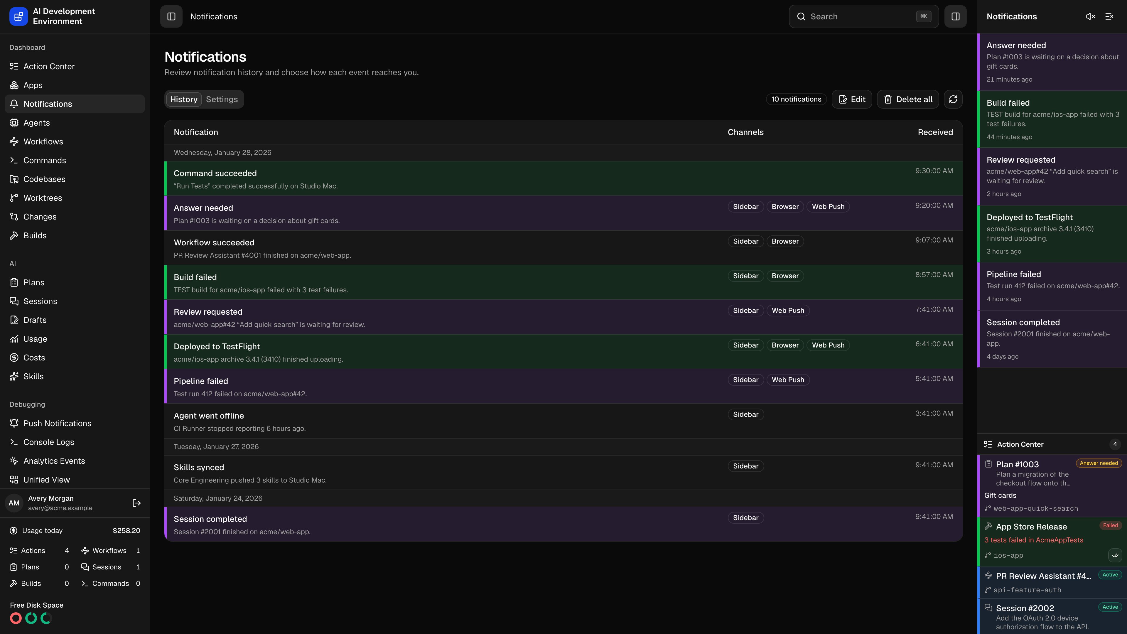Click Sidebar chip on Session completed row

pos(745,517)
